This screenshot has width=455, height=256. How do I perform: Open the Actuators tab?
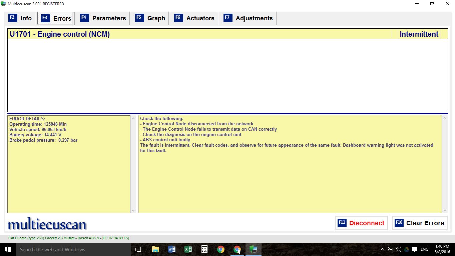coord(194,18)
